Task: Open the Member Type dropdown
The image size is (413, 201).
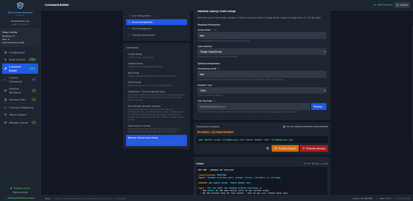Action: [x=262, y=90]
